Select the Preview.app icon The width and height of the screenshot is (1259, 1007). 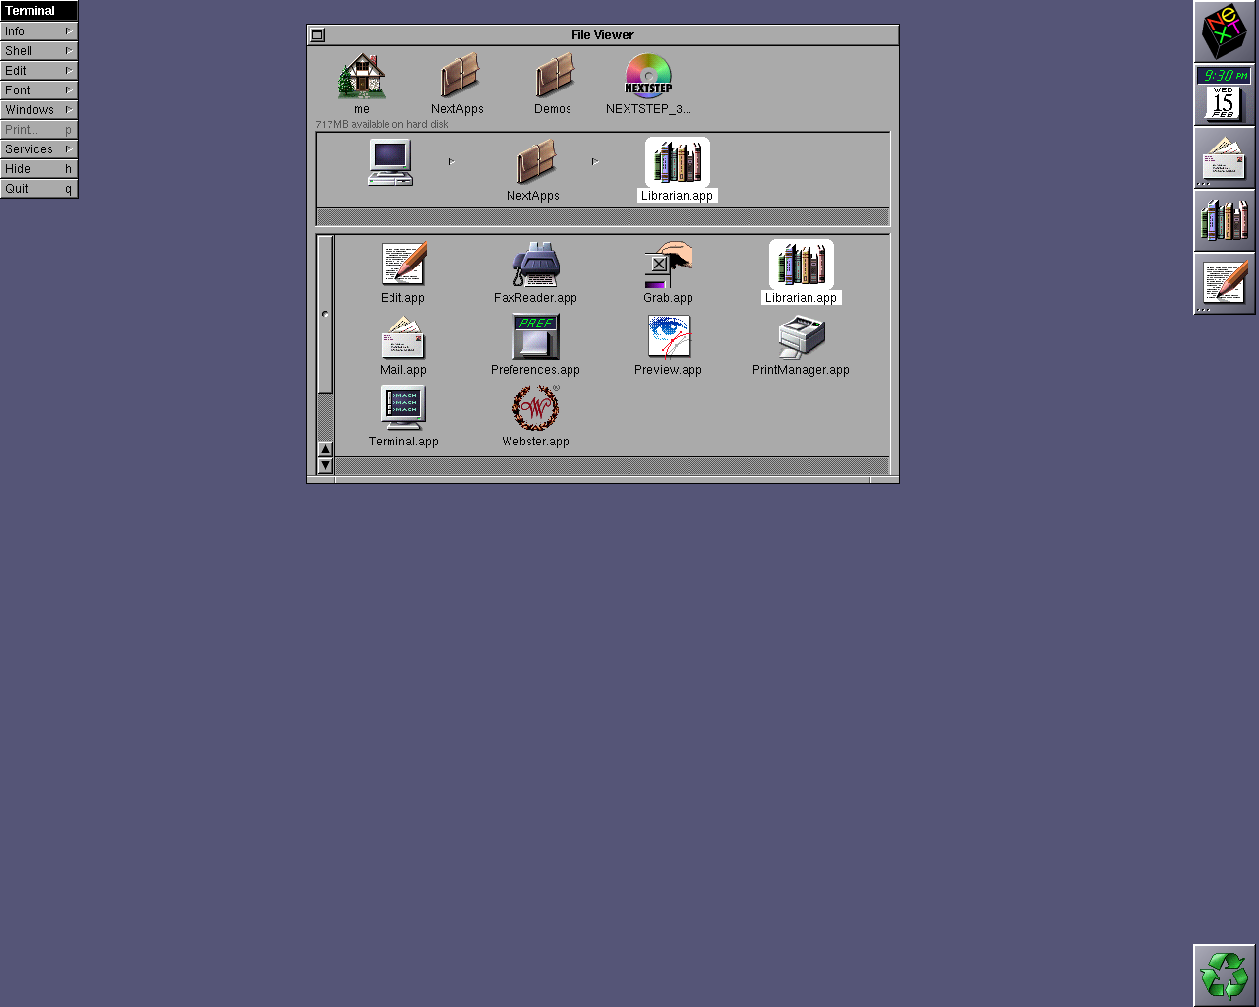669,337
